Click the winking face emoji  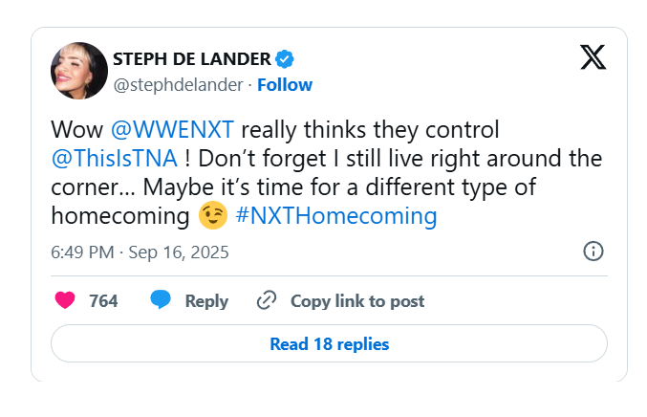[x=211, y=216]
